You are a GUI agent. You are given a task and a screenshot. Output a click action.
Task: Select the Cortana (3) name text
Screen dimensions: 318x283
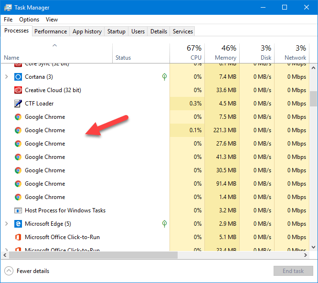point(39,77)
